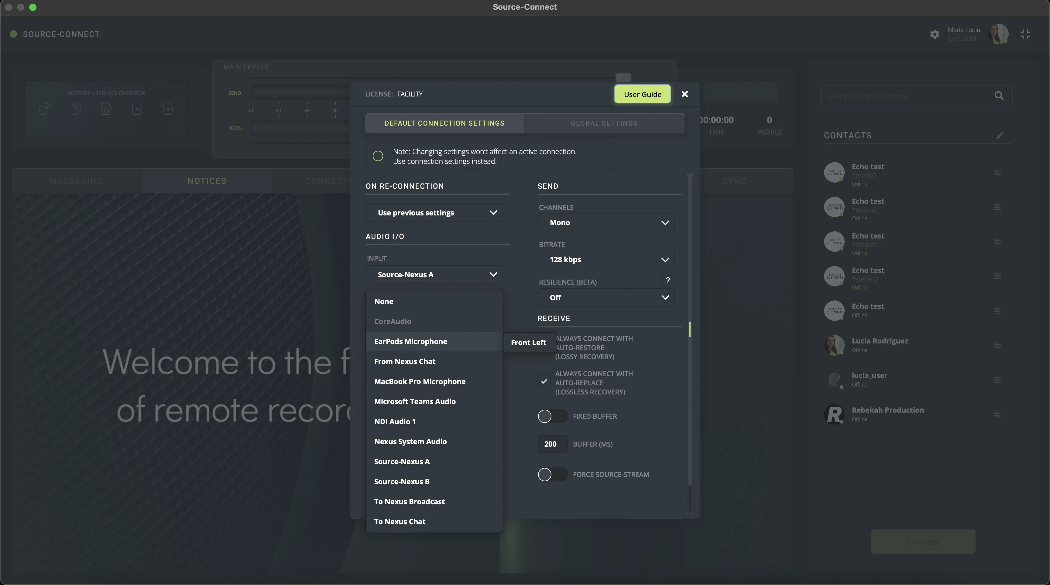This screenshot has height=585, width=1050.
Task: Click the lucia_user avatar icon
Action: pos(834,380)
